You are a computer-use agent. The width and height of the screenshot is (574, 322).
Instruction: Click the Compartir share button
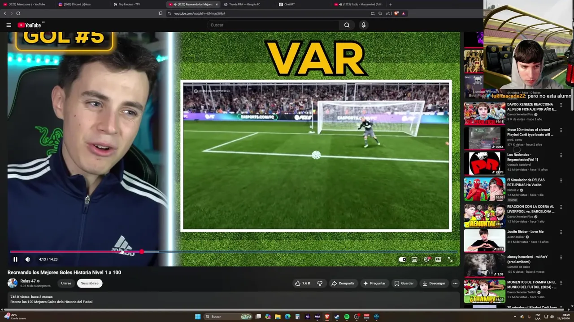[x=343, y=283]
